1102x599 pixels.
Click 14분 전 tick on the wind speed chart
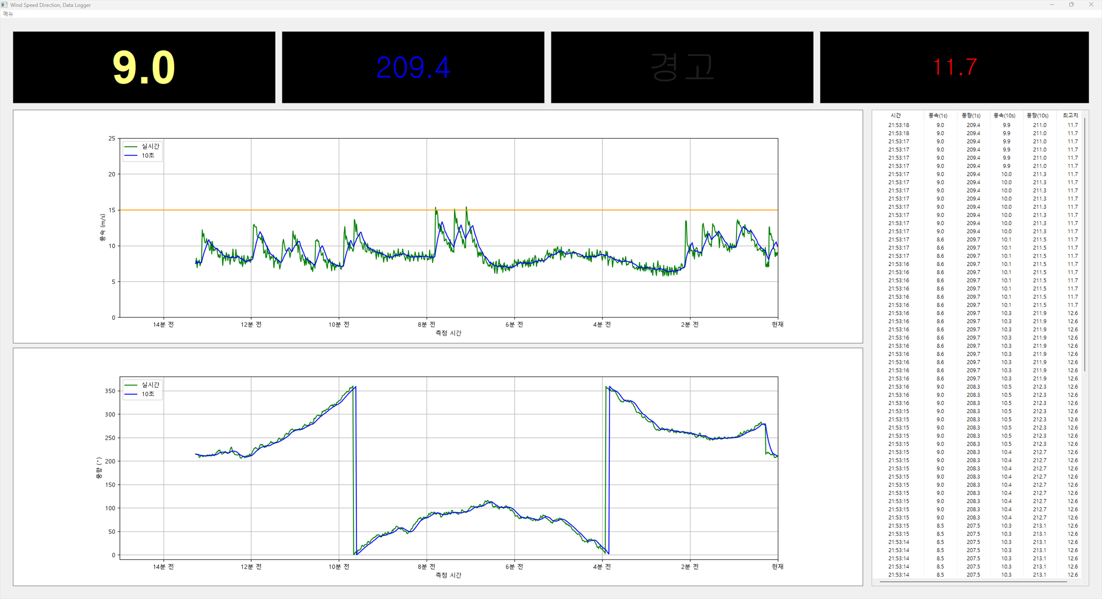click(x=163, y=325)
